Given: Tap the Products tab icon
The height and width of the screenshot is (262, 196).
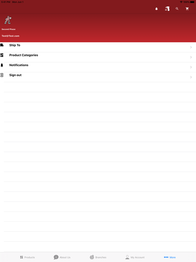Looking at the screenshot, I should coord(21,257).
